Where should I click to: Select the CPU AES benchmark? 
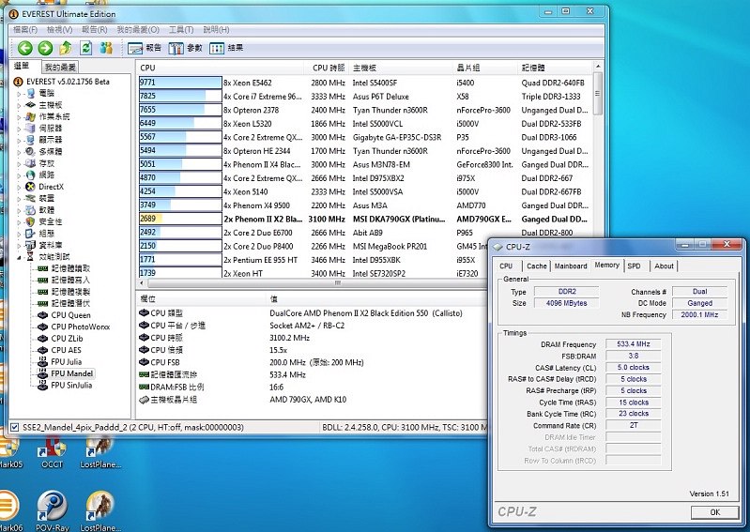(x=66, y=350)
